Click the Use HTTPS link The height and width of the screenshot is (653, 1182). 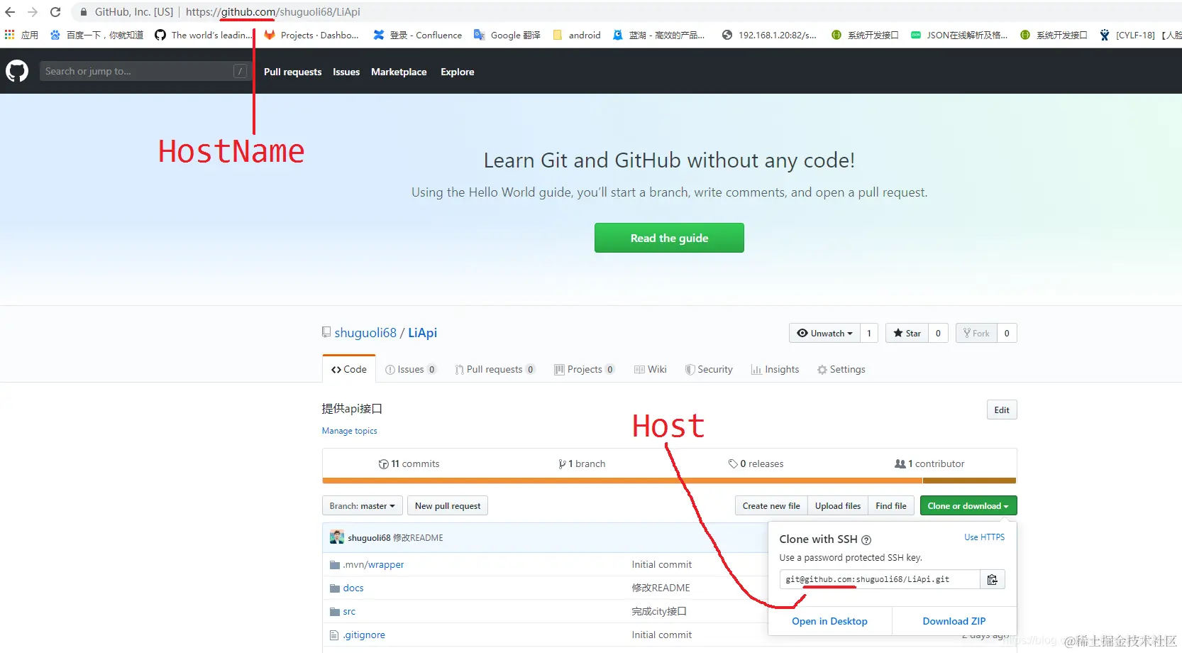pyautogui.click(x=984, y=537)
